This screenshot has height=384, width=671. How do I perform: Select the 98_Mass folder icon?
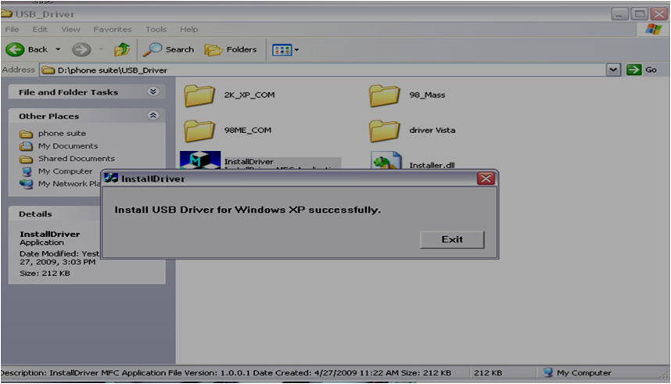(x=384, y=95)
